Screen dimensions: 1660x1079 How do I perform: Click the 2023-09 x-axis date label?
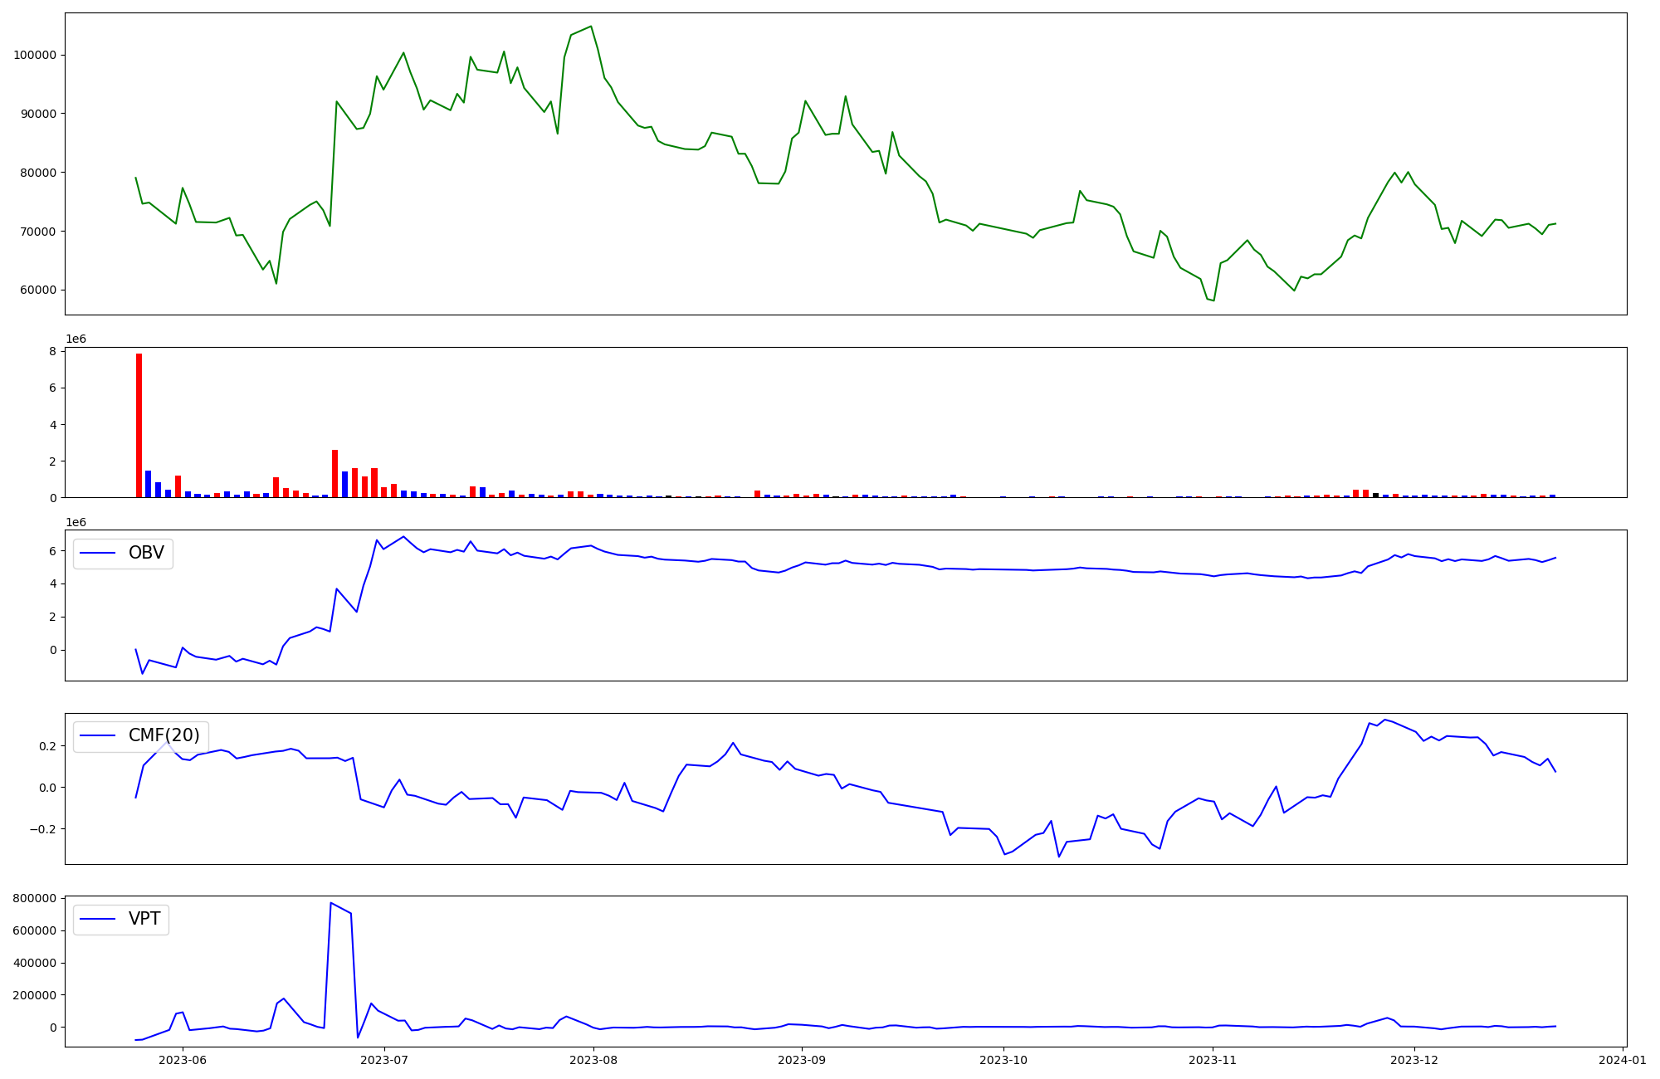[802, 1060]
